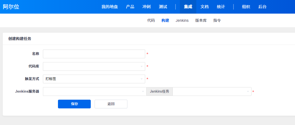The height and width of the screenshot is (125, 295).
Task: Expand the 代码库 dropdown
Action: pyautogui.click(x=94, y=66)
